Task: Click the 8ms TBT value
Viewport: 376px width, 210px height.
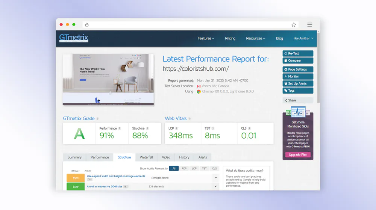Action: pyautogui.click(x=212, y=136)
